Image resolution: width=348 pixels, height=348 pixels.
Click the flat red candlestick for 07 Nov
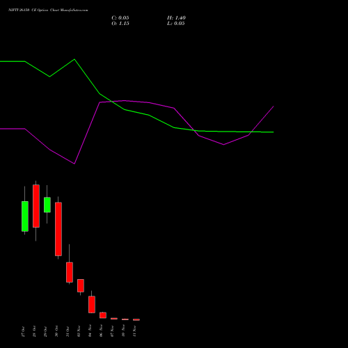coord(114,319)
